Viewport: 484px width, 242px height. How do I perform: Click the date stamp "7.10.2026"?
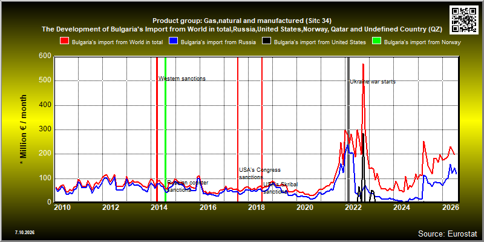tap(25, 232)
